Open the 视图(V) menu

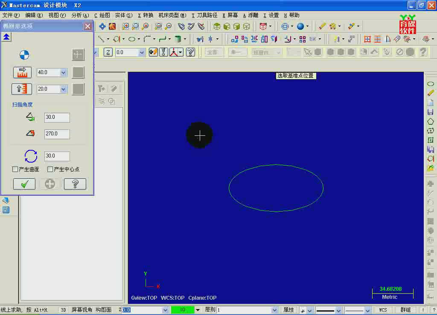point(57,15)
